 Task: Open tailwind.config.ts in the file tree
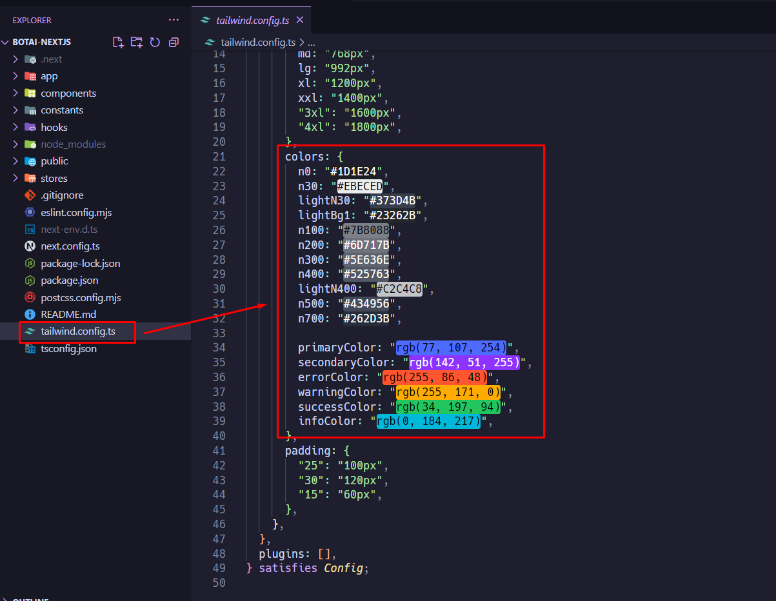[x=78, y=332]
